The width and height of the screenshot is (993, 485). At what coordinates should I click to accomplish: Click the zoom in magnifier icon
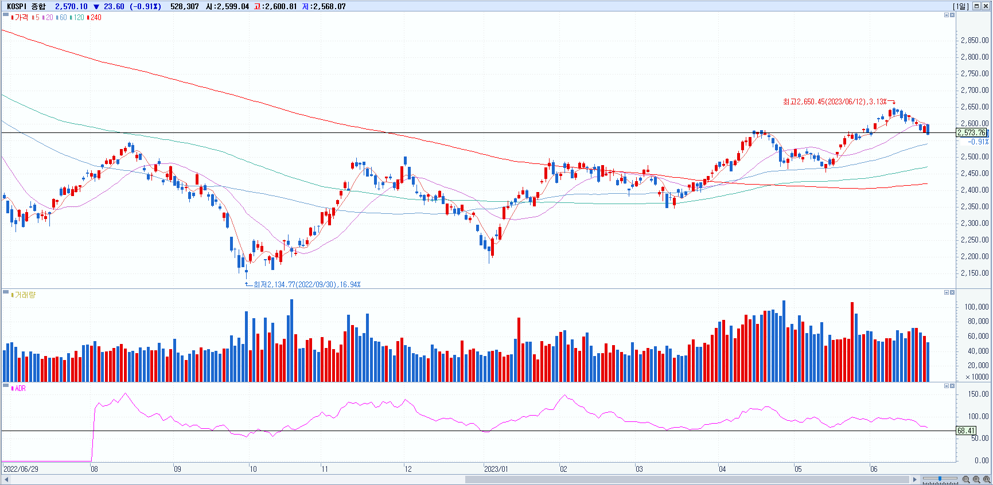point(976,479)
